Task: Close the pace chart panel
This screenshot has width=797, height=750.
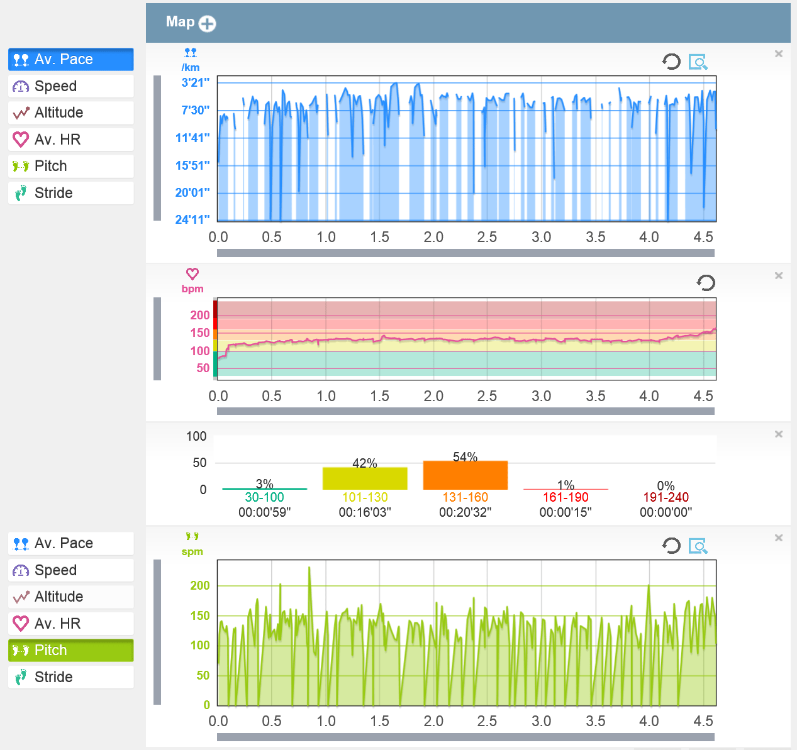Action: click(779, 53)
